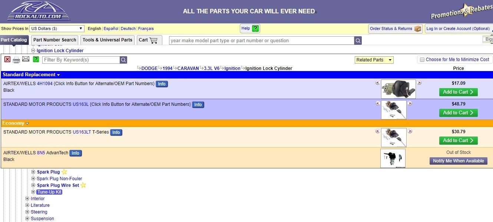Click Log In or Create Account
Viewport: 493px width, 222px height.
pyautogui.click(x=459, y=28)
